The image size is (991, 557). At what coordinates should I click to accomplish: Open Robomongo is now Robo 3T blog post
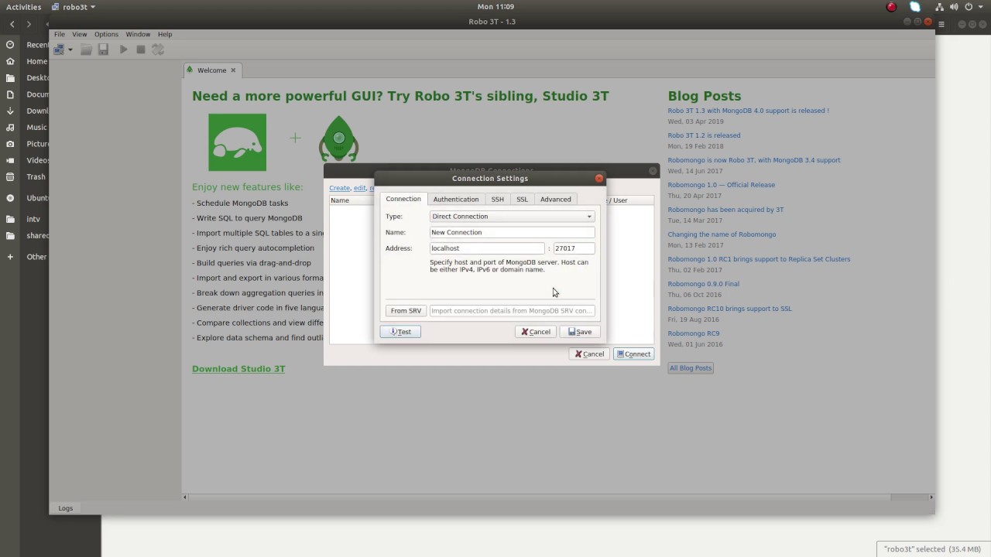pyautogui.click(x=754, y=160)
